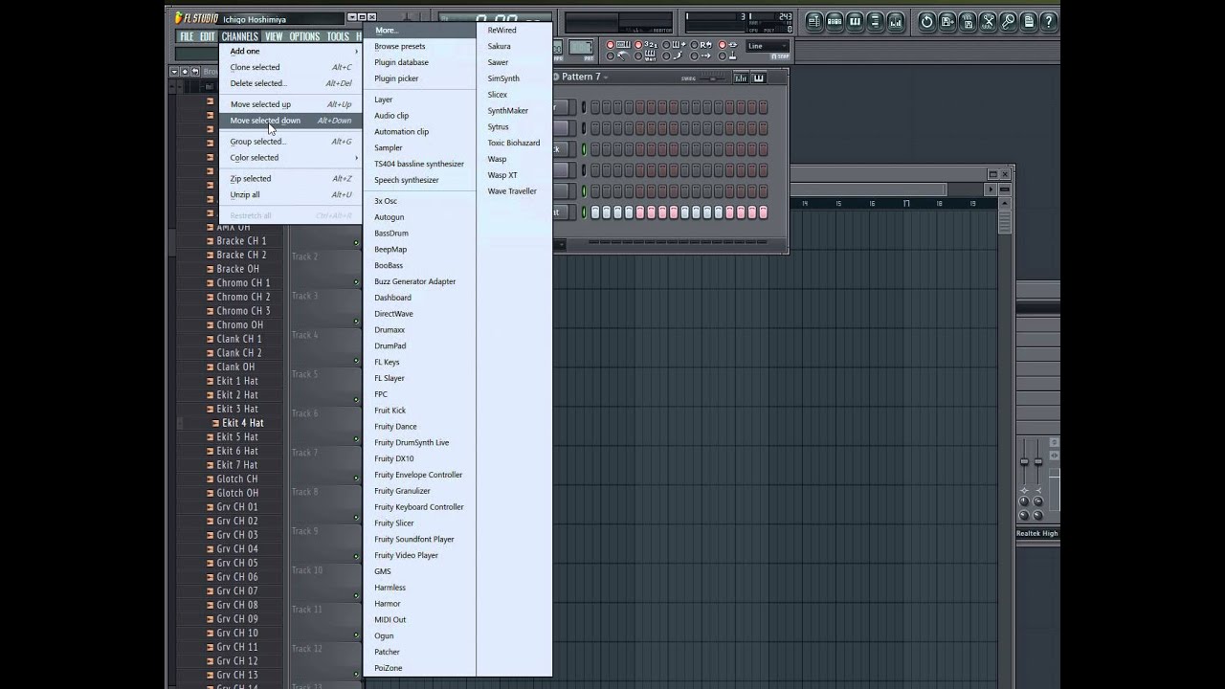The image size is (1225, 689).
Task: Click the FL Studio fruit logo
Action: 179,17
